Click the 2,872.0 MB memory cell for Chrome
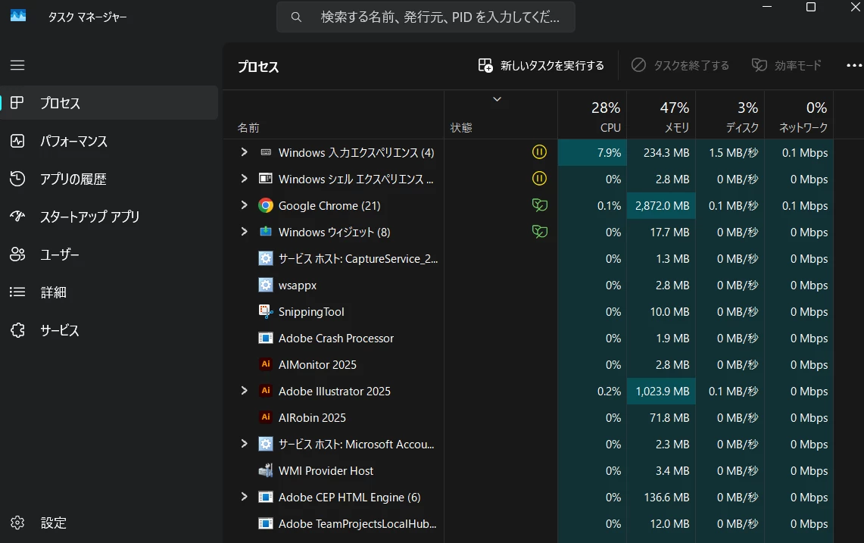Screen dimensions: 864x543 (661, 206)
